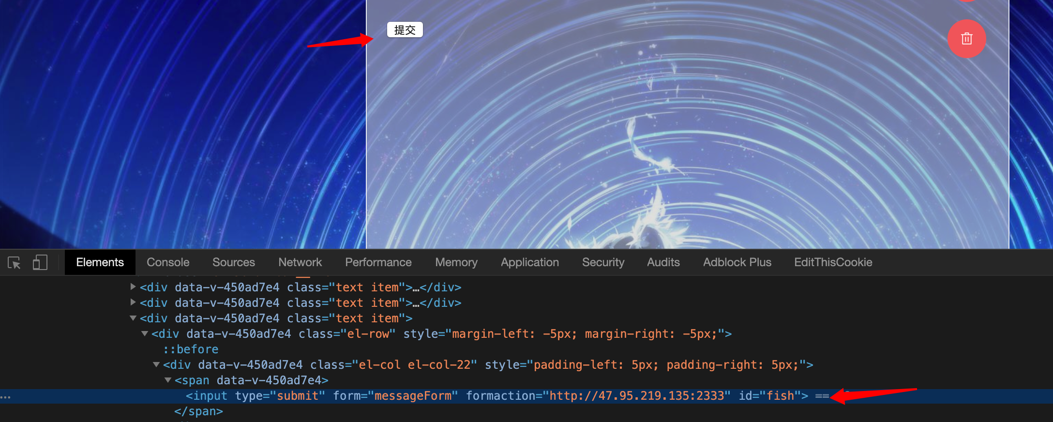Expand the first collapsed text item div
This screenshot has height=422, width=1053.
coord(133,286)
